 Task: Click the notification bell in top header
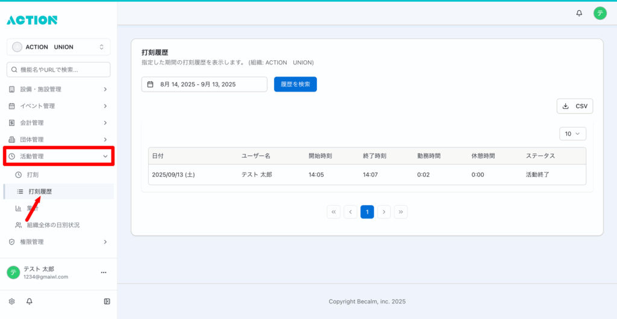[579, 13]
